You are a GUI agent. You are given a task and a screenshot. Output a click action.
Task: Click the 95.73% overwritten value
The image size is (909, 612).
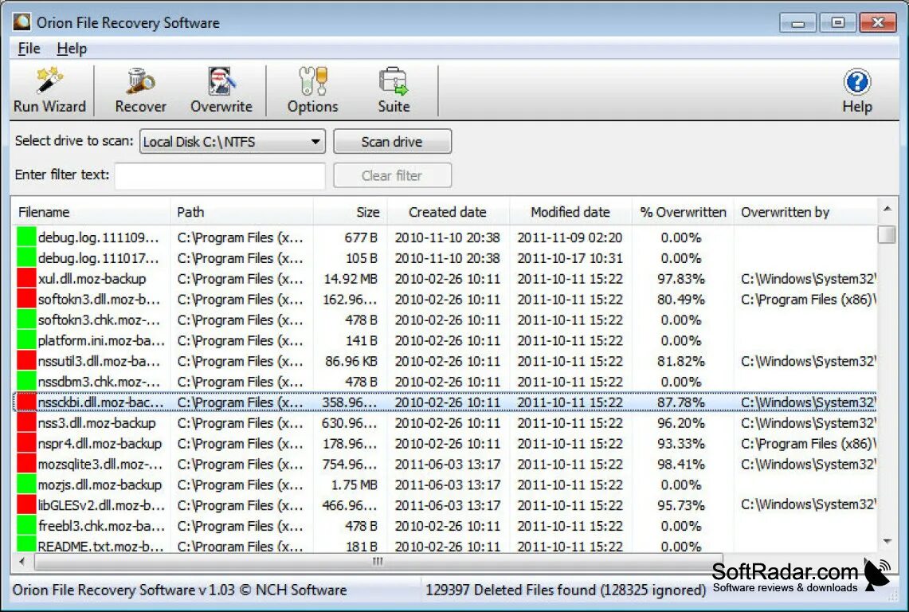[680, 505]
